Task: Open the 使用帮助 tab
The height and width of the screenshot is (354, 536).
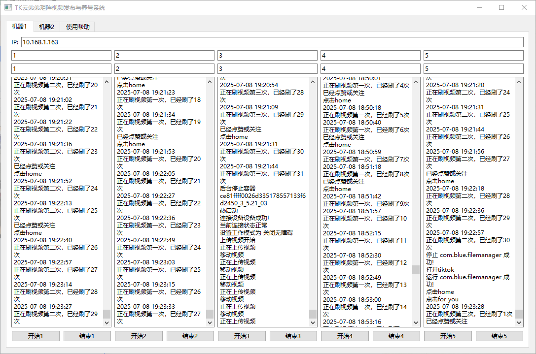Action: 77,27
